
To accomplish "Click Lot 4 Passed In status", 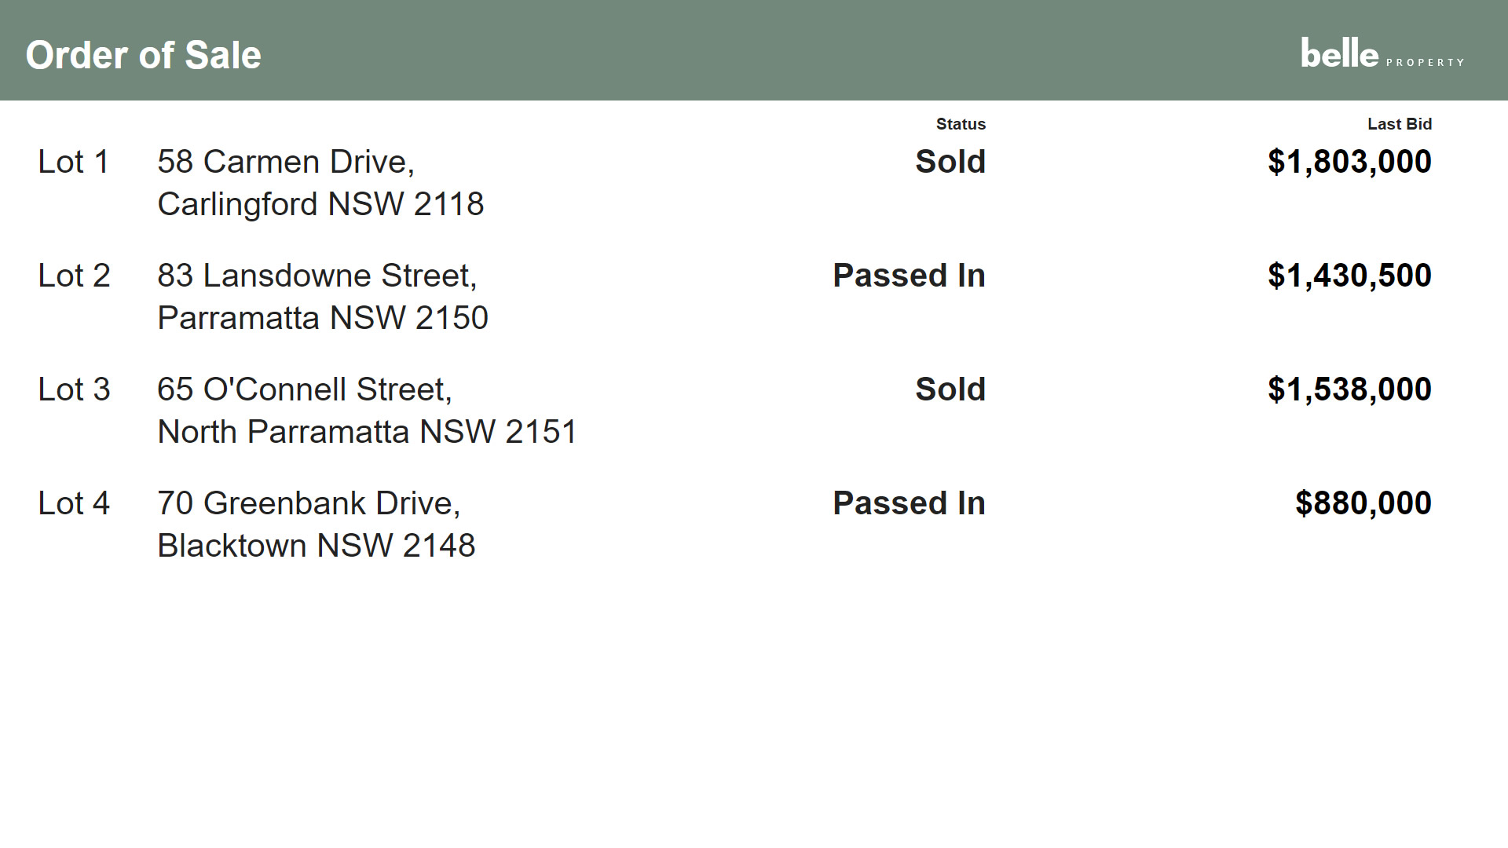I will coord(909,503).
